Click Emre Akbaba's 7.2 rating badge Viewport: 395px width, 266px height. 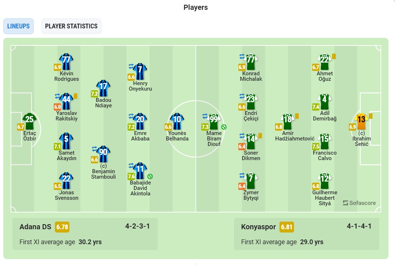pos(131,127)
